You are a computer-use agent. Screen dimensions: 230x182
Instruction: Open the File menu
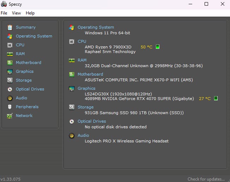4,13
